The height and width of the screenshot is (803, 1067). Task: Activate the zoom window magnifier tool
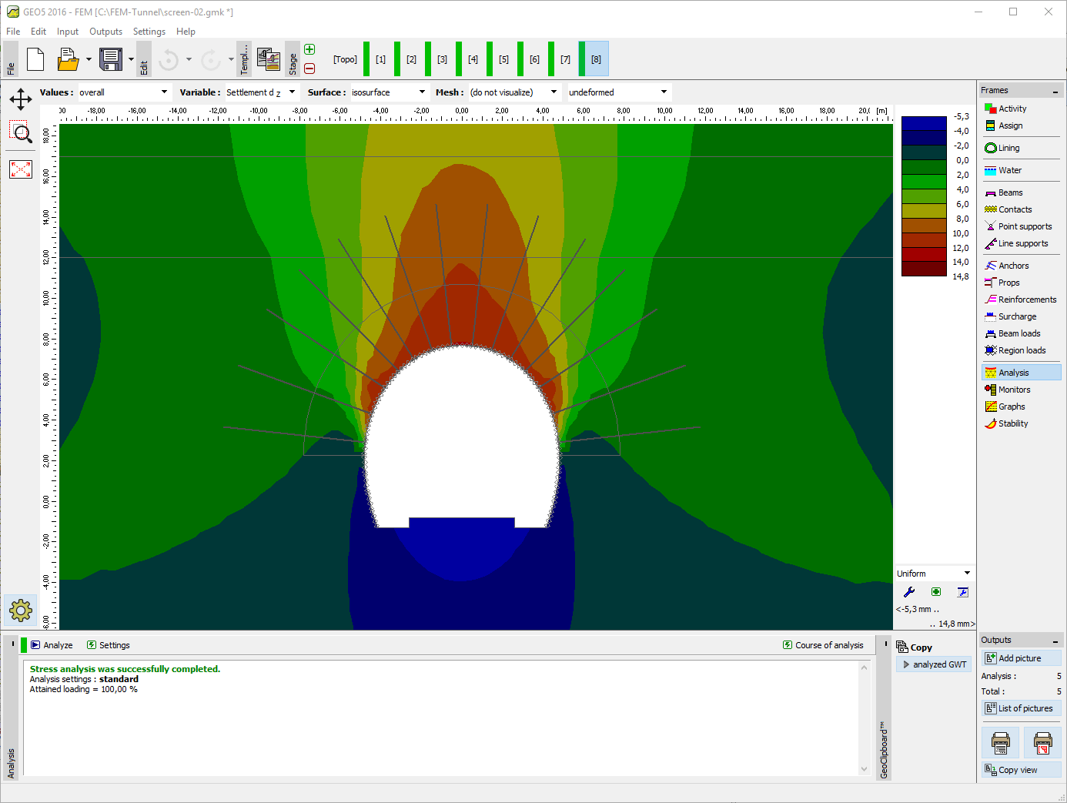(21, 132)
